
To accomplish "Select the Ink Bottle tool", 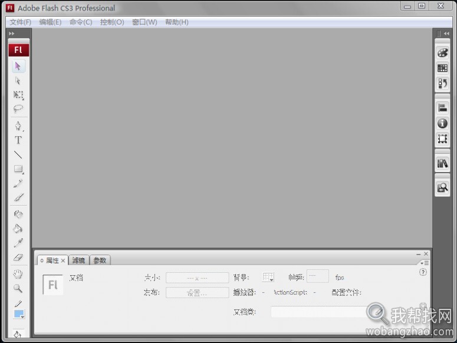I will (x=18, y=215).
